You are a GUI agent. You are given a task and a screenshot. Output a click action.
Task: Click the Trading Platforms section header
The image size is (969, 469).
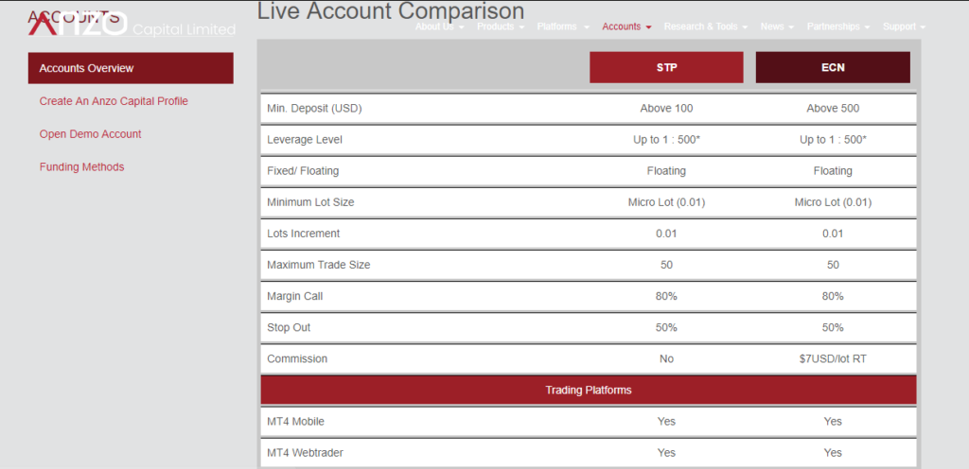pos(589,390)
